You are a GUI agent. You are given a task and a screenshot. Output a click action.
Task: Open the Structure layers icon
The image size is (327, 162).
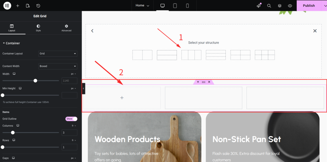280,6
